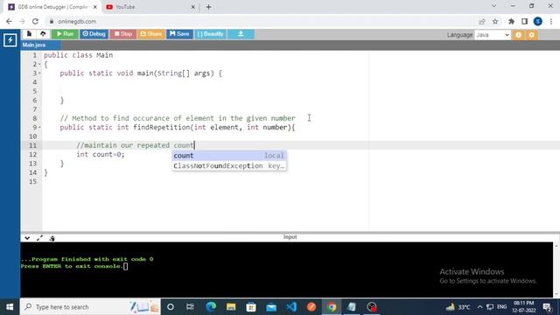
Task: Open the notification center icon
Action: tap(547, 307)
